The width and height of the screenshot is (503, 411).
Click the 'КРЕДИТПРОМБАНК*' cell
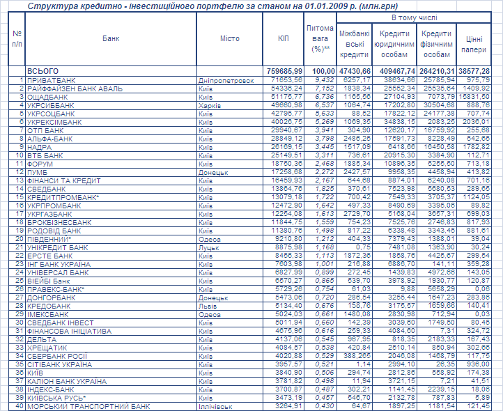click(x=111, y=197)
